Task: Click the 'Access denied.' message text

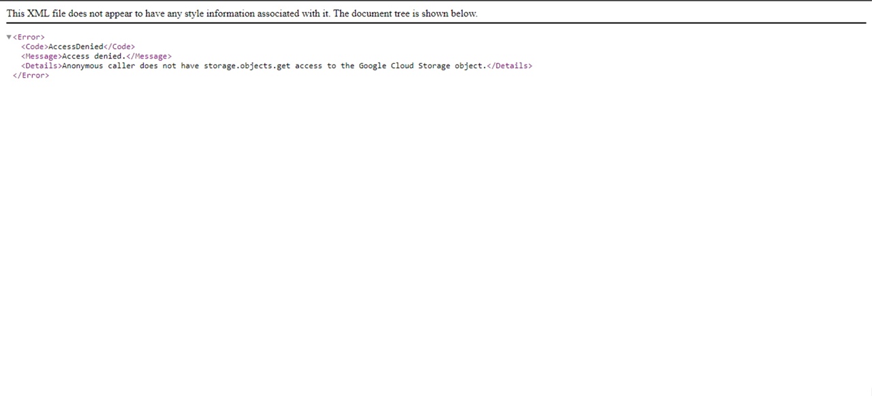Action: (94, 56)
